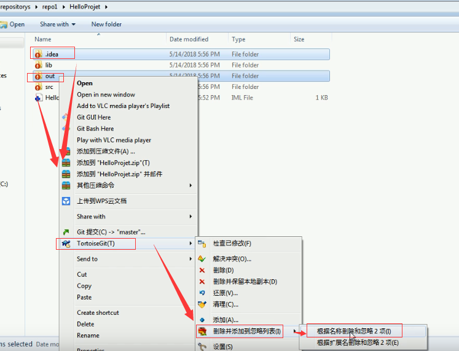
Task: Click the wrench icon beside 设置(S)
Action: [202, 347]
